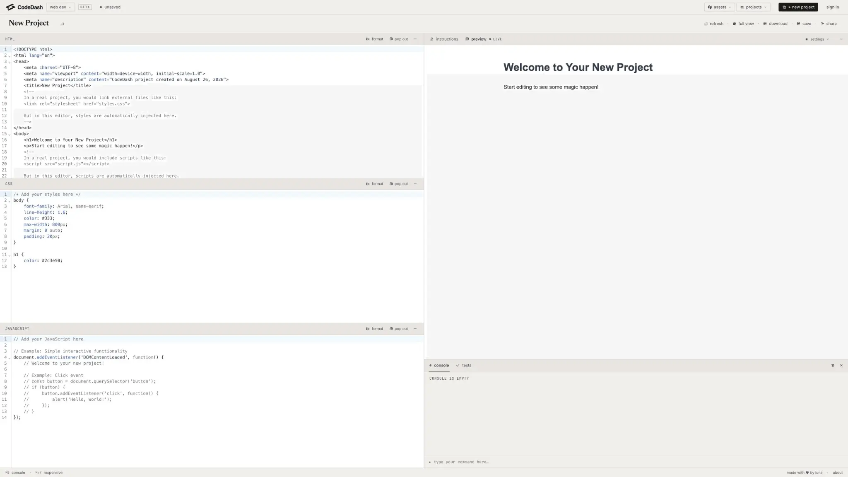Open the projects dropdown menu
Screen dimensions: 848x477
point(753,7)
